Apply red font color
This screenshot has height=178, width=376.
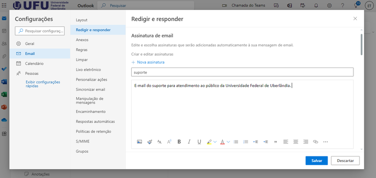(x=222, y=142)
